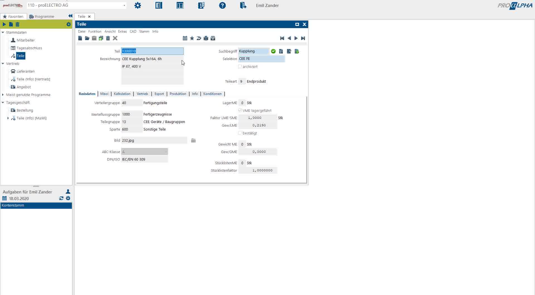Expand Meist genutzte Programme group
The width and height of the screenshot is (535, 295).
point(3,95)
